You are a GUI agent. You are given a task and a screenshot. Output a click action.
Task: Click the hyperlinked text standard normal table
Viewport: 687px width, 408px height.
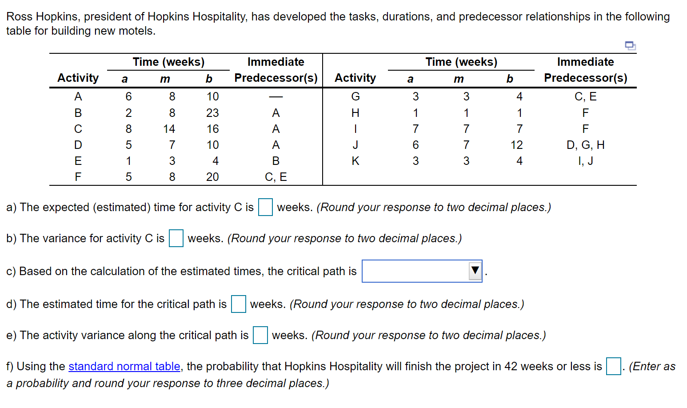(124, 366)
